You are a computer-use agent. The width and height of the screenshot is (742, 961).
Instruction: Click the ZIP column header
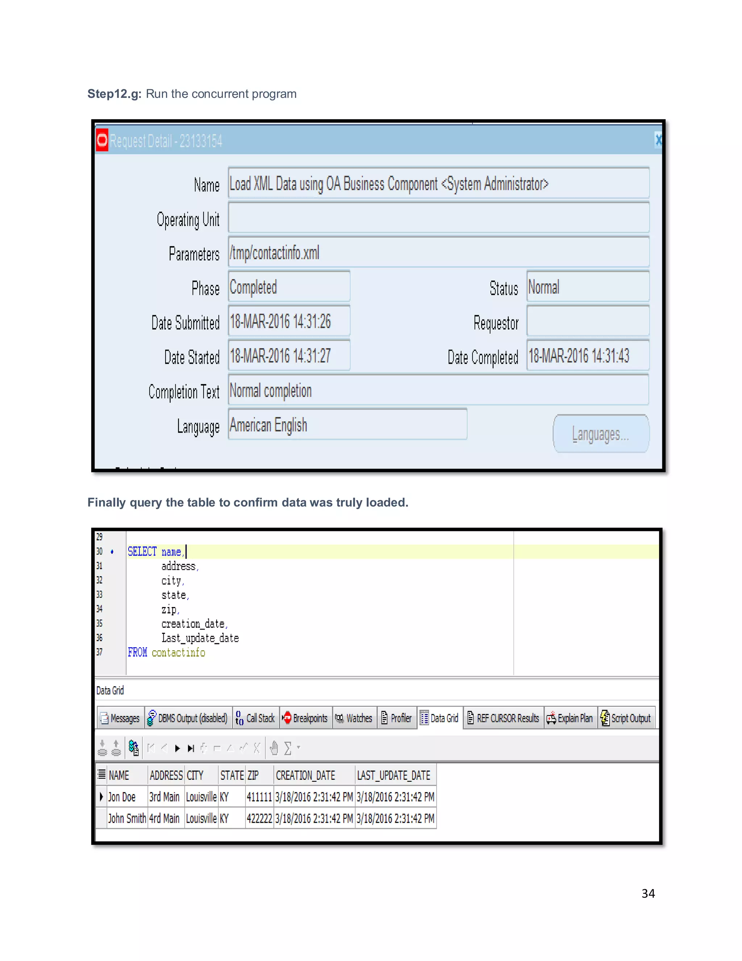coord(259,775)
